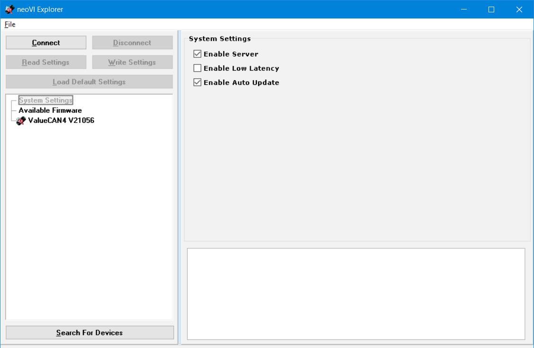Close the neoVI Explorer window
This screenshot has width=534, height=348.
tap(519, 9)
